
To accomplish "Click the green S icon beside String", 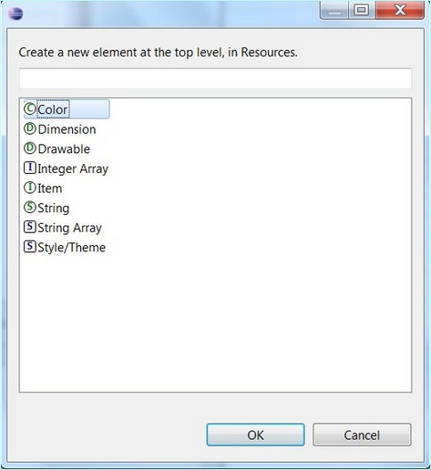I will pyautogui.click(x=30, y=207).
